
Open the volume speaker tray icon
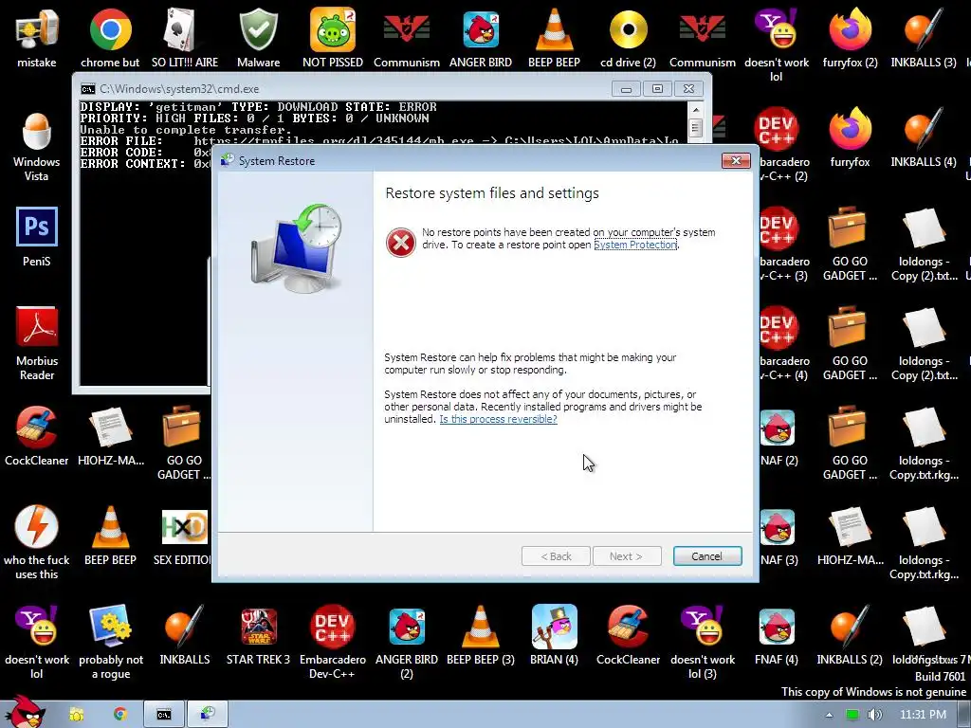tap(874, 715)
